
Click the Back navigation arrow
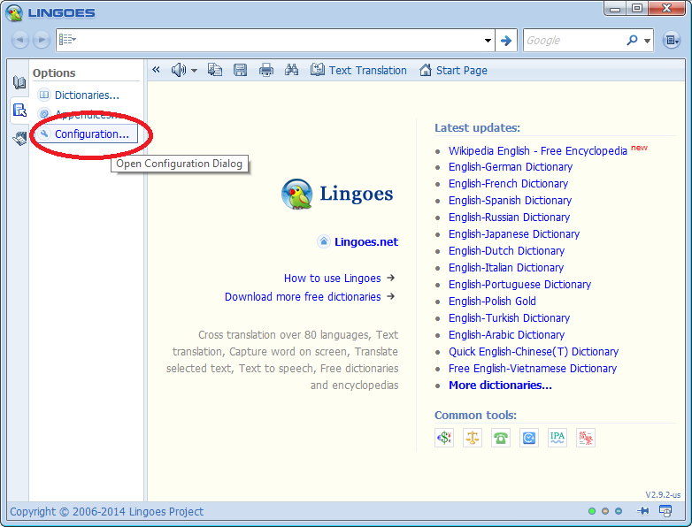click(x=19, y=40)
